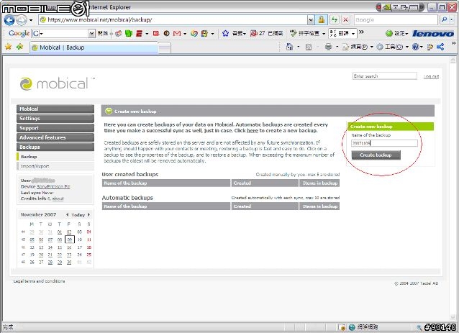
Task: Click the page vertical scrollbar up arrow
Action: [453, 60]
